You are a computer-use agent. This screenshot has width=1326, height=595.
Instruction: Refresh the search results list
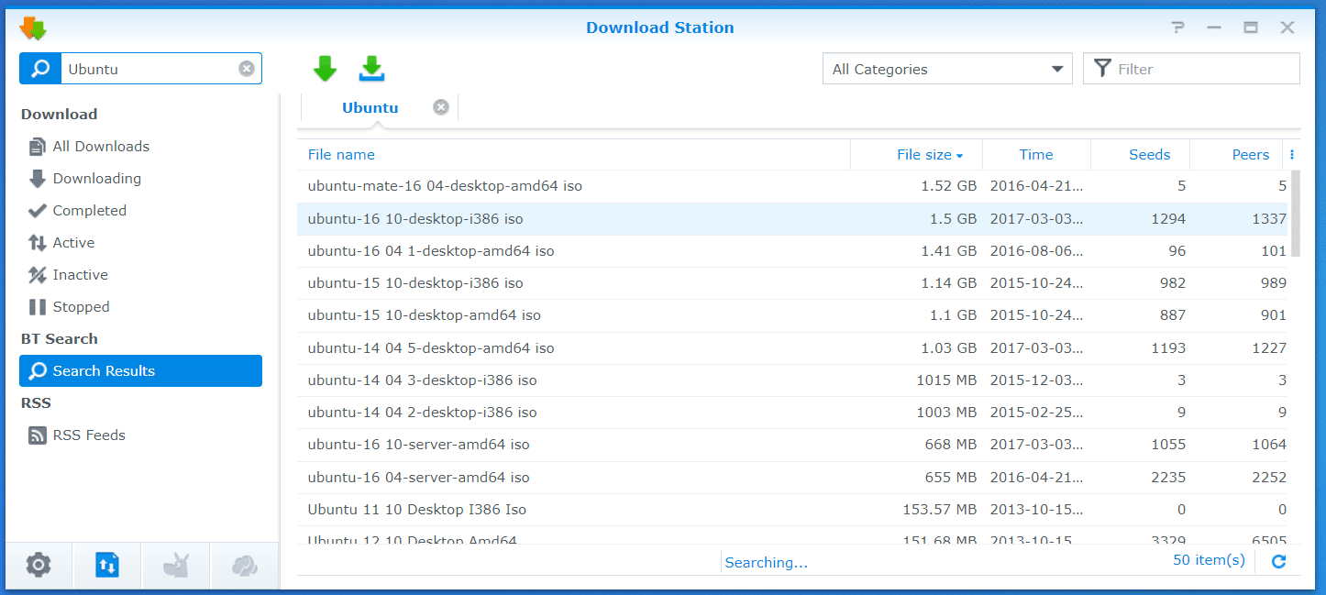(1278, 562)
